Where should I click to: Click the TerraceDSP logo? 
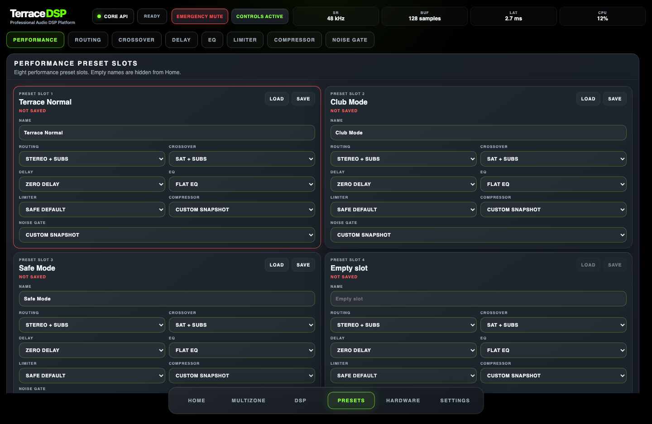click(x=38, y=14)
